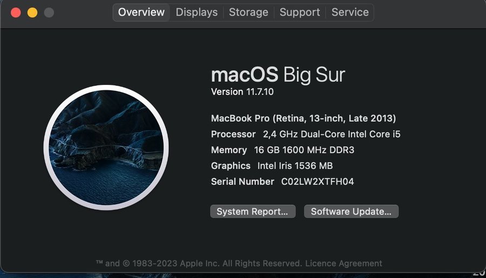
Task: Click the Apple Inc. copyright text
Action: pos(199,263)
